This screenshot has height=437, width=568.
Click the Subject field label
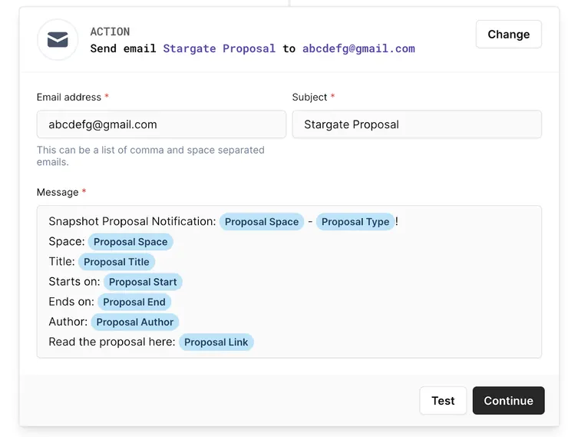click(x=309, y=98)
